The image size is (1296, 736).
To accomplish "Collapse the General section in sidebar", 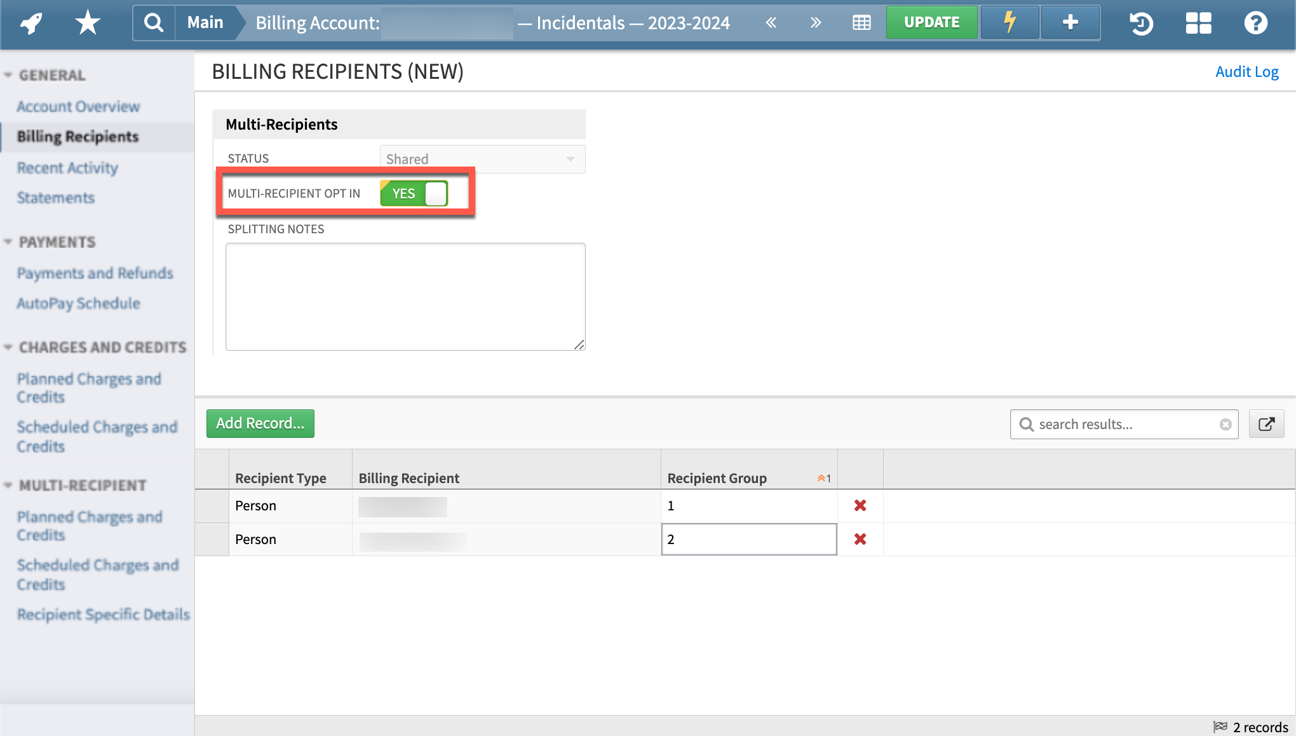I will coord(8,74).
